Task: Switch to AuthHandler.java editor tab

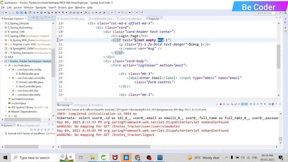Action: point(100,19)
